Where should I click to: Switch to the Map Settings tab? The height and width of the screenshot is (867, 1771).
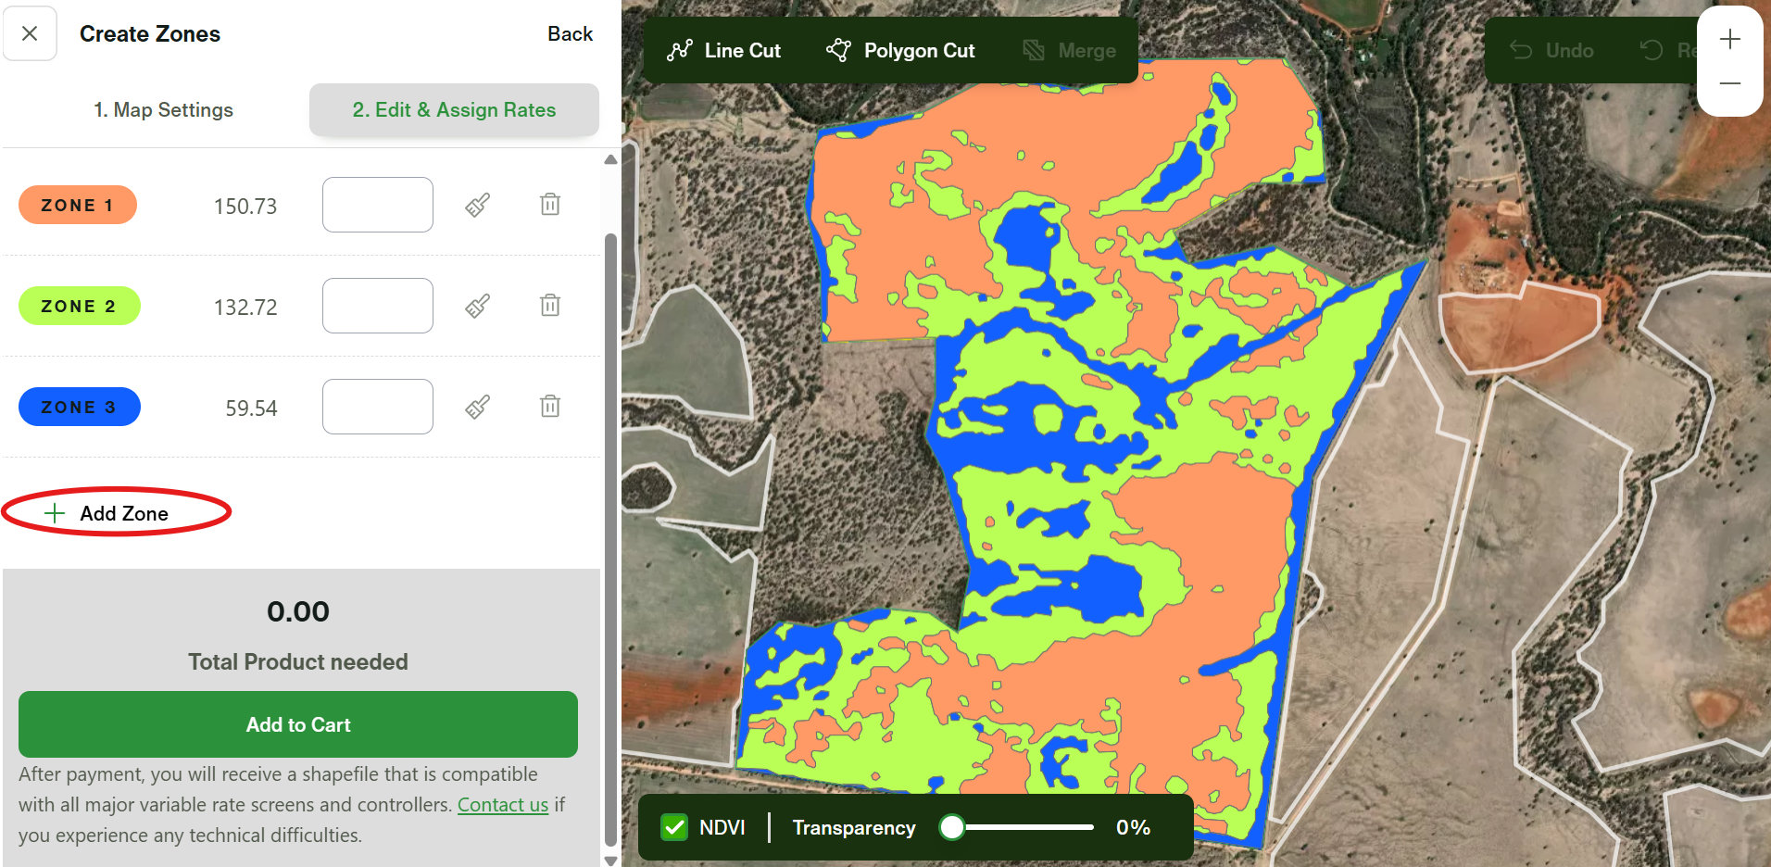163,110
